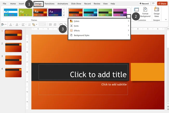Screen dimensions: 169x113
Task: Open the Shape Outline dropdown arrow
Action: click(26, 25)
